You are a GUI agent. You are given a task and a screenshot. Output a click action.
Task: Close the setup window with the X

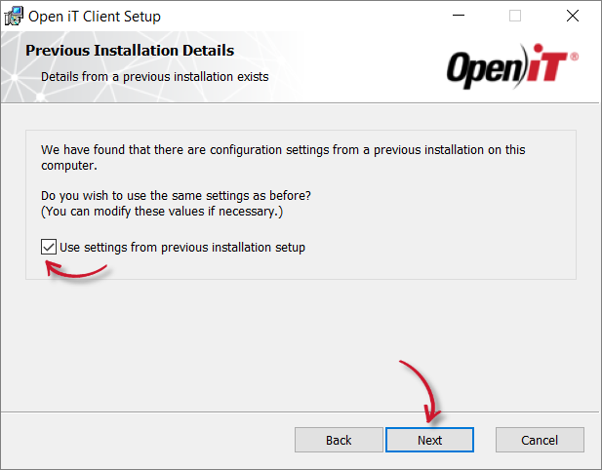pyautogui.click(x=572, y=16)
